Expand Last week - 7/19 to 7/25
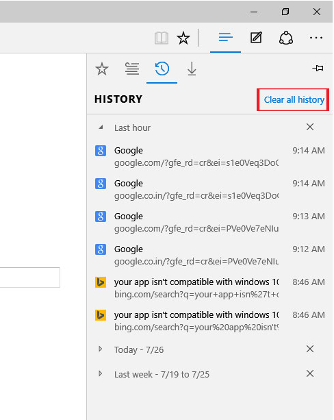 (x=101, y=373)
